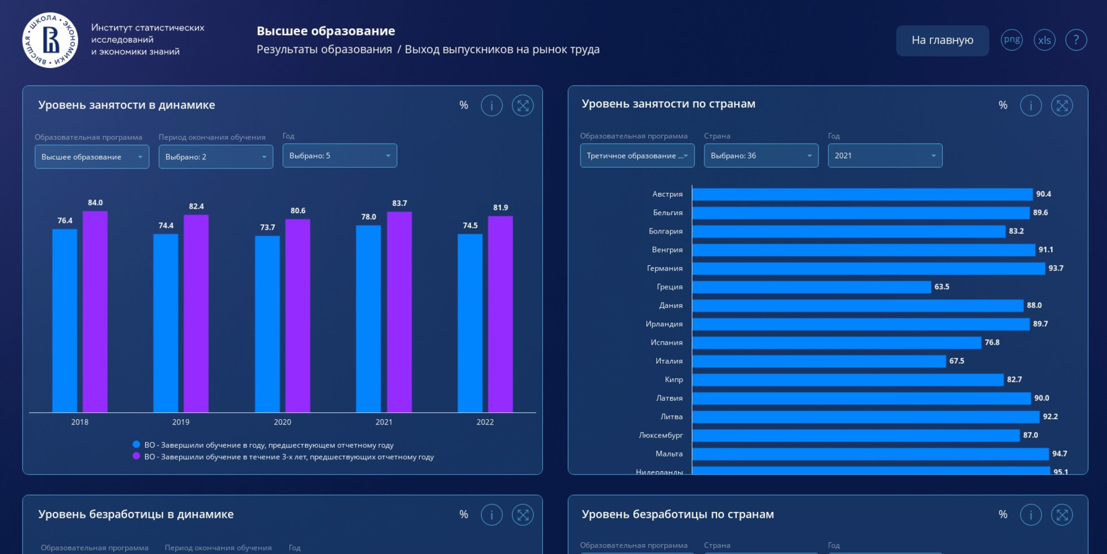The image size is (1107, 554).
Task: Open the Страна dropdown Выбрано: 36
Action: point(761,155)
